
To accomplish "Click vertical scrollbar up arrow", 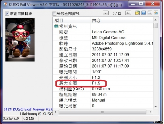I will coord(156,20).
